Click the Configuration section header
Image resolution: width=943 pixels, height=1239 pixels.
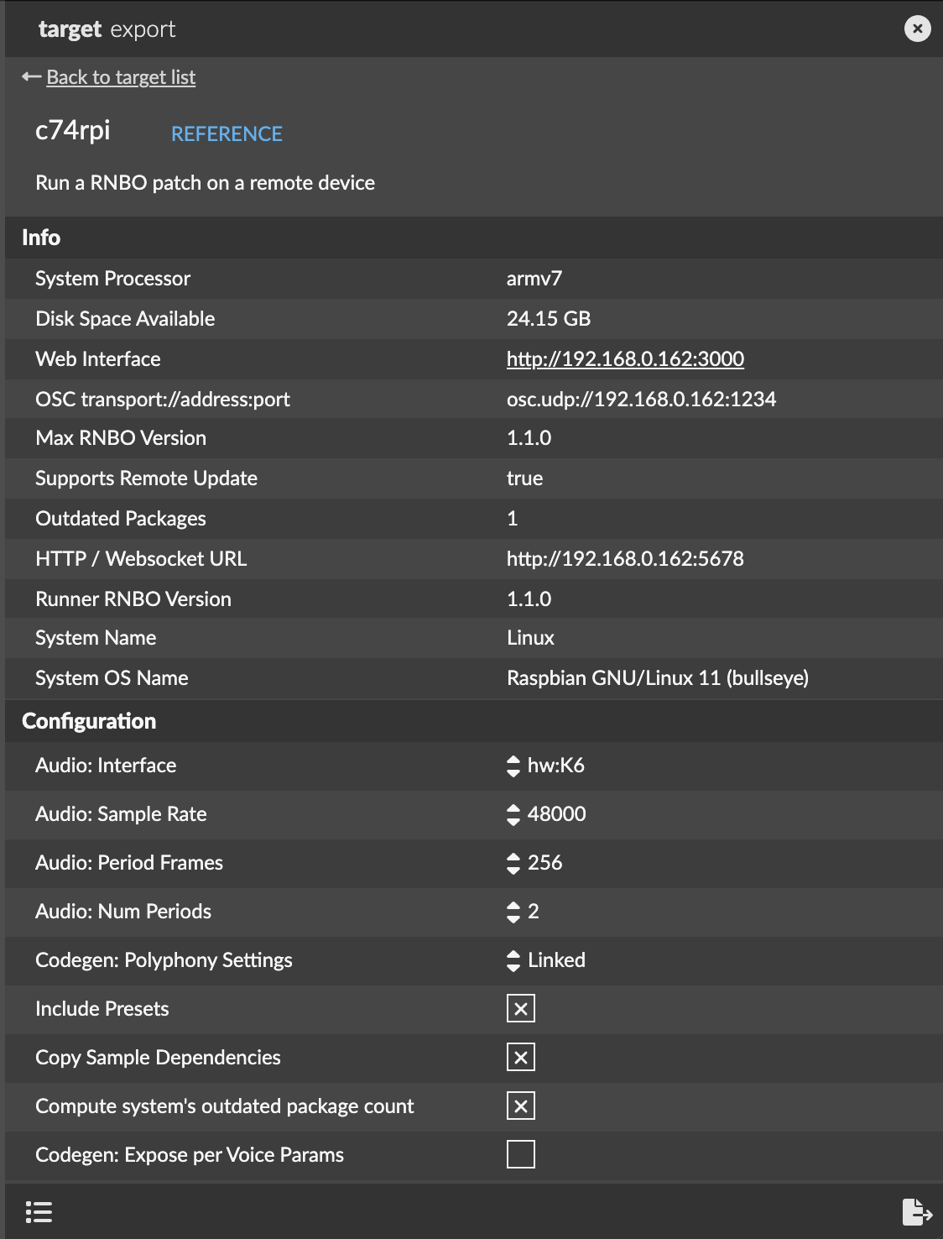pyautogui.click(x=89, y=721)
